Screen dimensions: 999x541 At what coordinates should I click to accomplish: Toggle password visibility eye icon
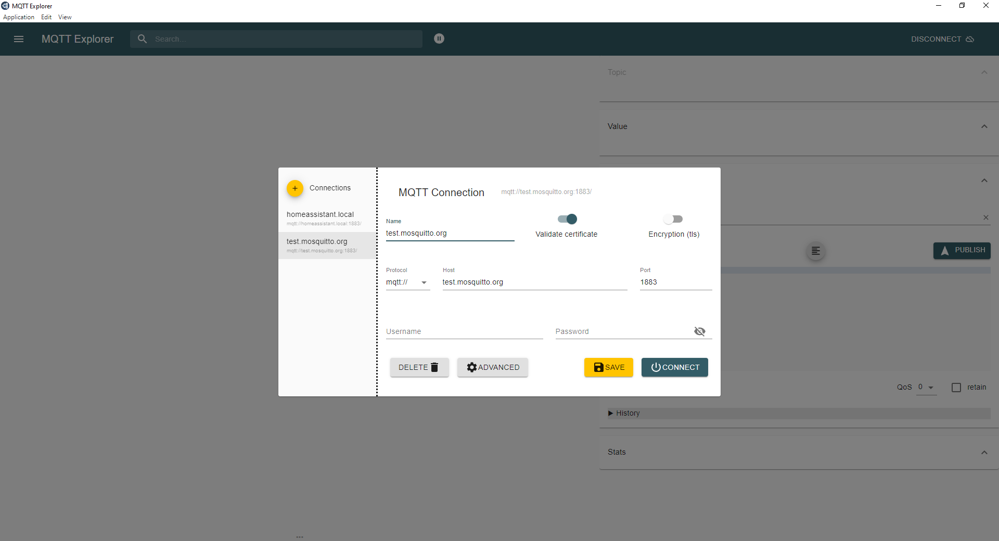click(x=699, y=331)
